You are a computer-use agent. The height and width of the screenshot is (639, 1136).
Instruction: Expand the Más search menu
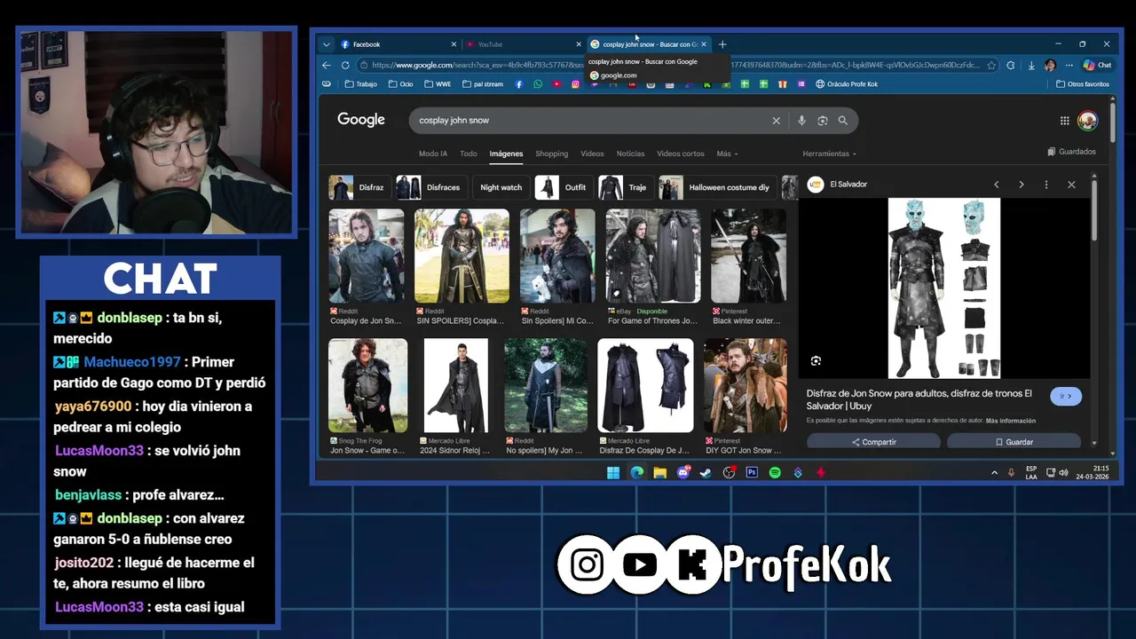coord(727,154)
